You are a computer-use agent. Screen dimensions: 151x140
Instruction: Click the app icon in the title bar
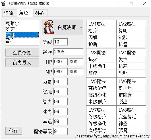click(3, 4)
